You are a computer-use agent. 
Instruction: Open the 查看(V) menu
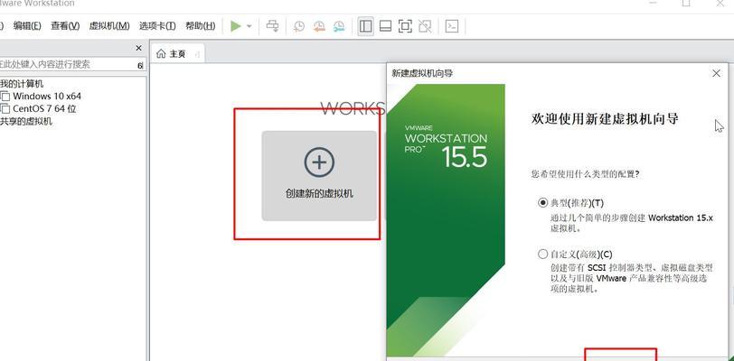tap(65, 25)
